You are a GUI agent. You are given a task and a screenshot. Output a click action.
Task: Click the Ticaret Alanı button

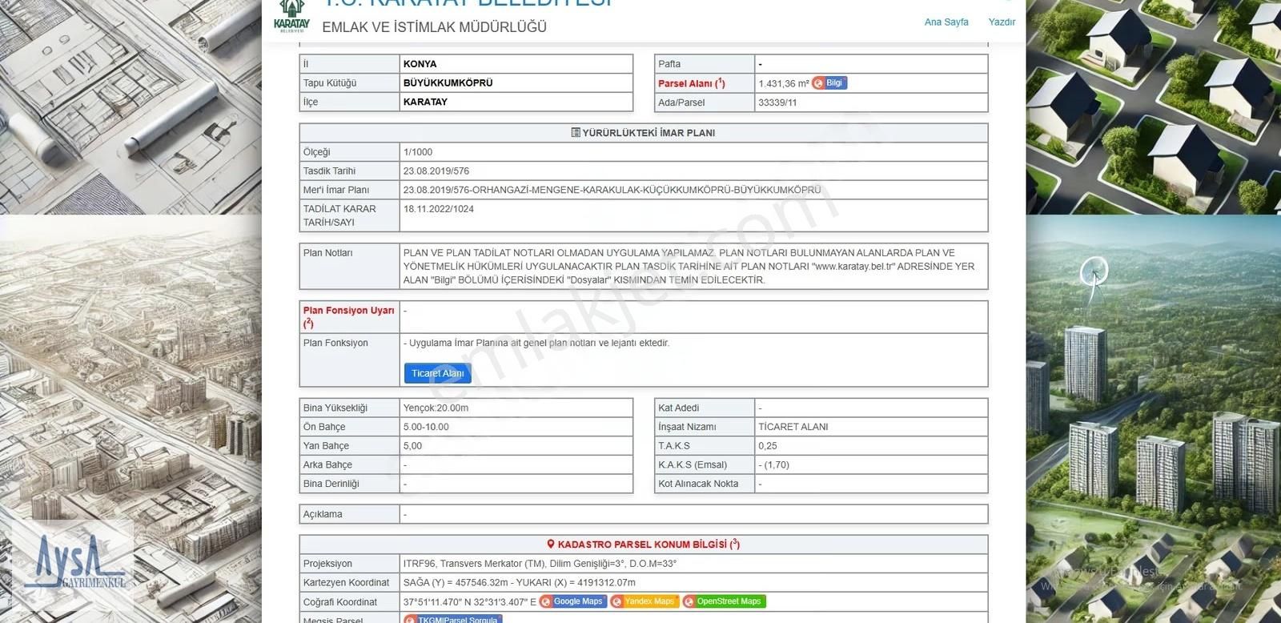tap(437, 373)
